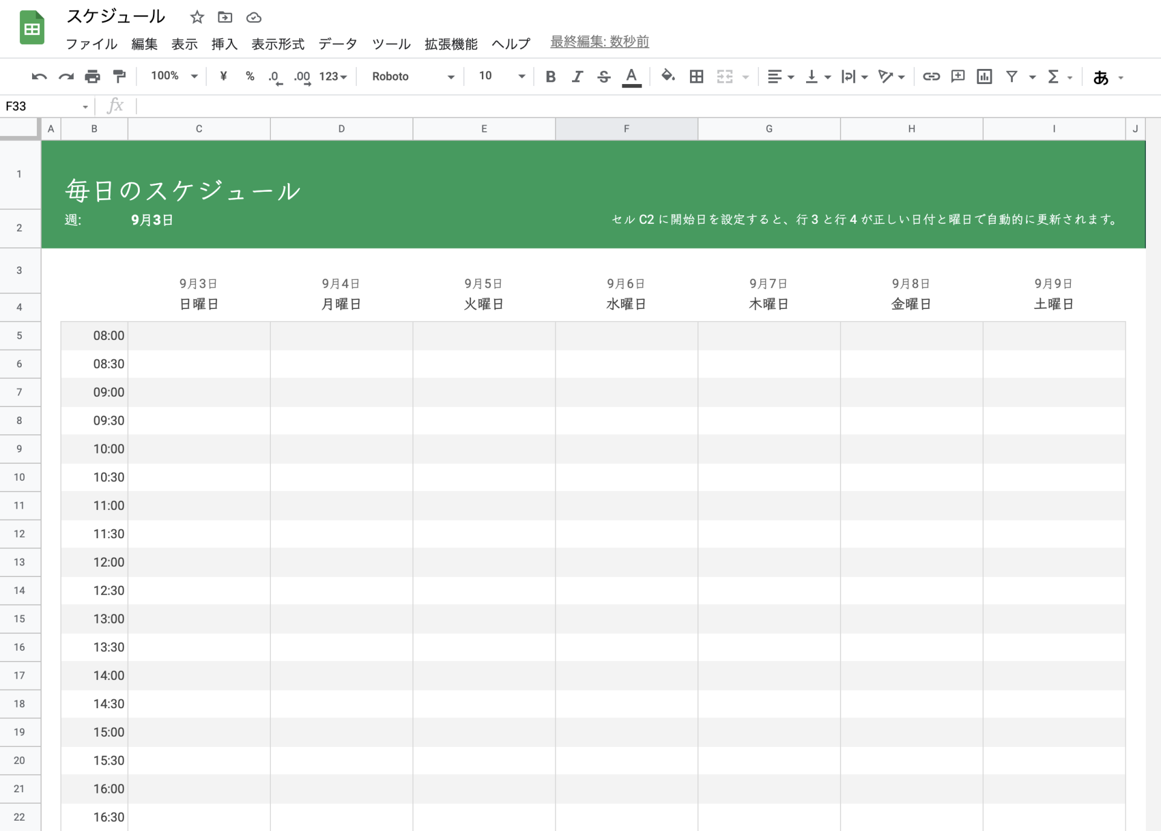Open the borders grid icon
Viewport: 1161px width, 831px height.
(697, 77)
